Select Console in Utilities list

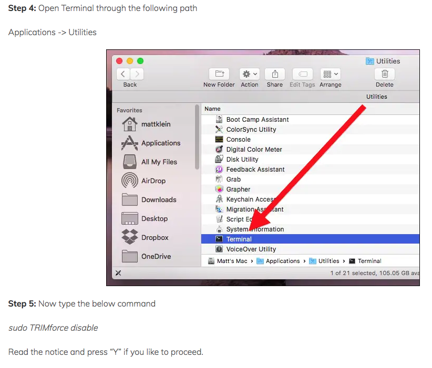[x=310, y=140]
